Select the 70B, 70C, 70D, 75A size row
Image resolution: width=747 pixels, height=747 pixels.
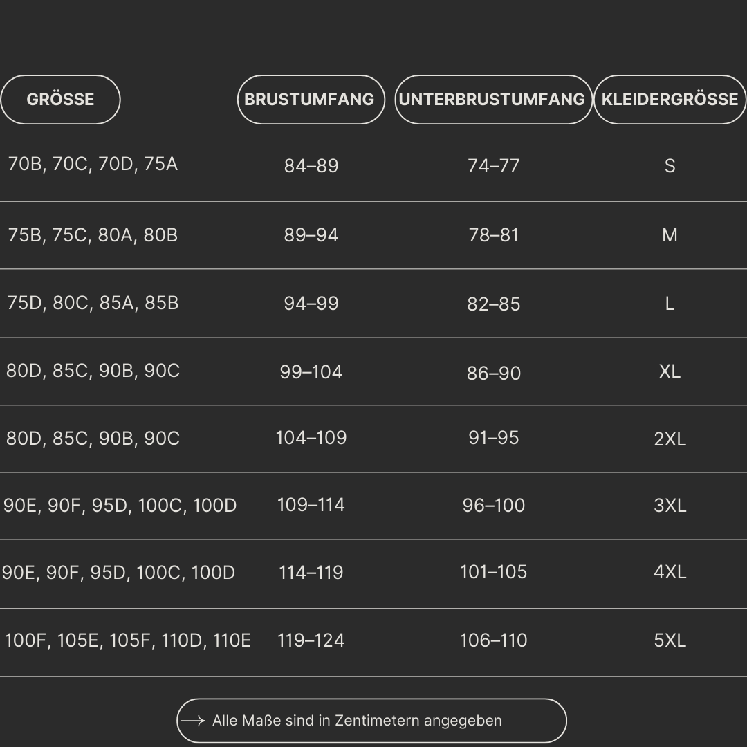pyautogui.click(x=373, y=165)
